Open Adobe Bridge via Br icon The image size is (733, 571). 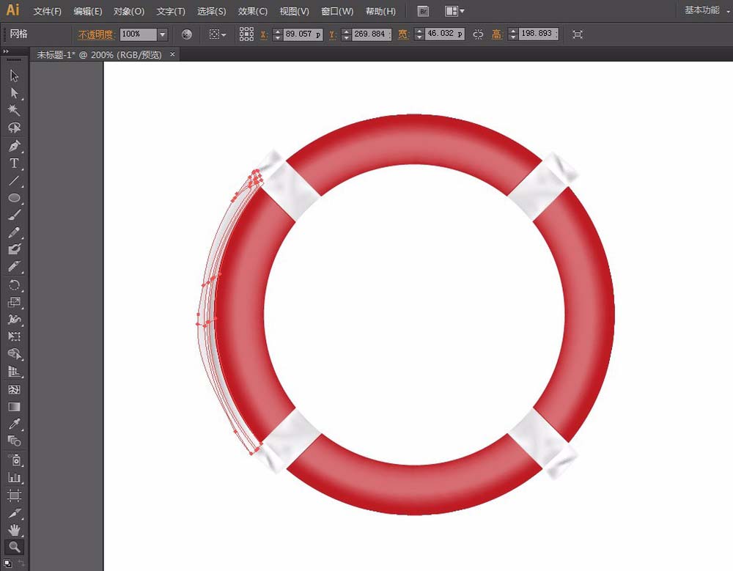pos(423,11)
